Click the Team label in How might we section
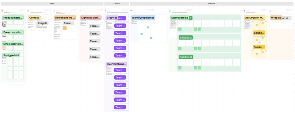295x113 pixels. 69,23
